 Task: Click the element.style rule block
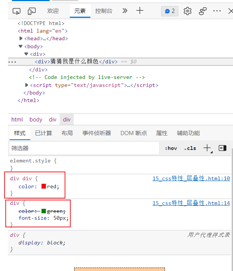click(119, 164)
